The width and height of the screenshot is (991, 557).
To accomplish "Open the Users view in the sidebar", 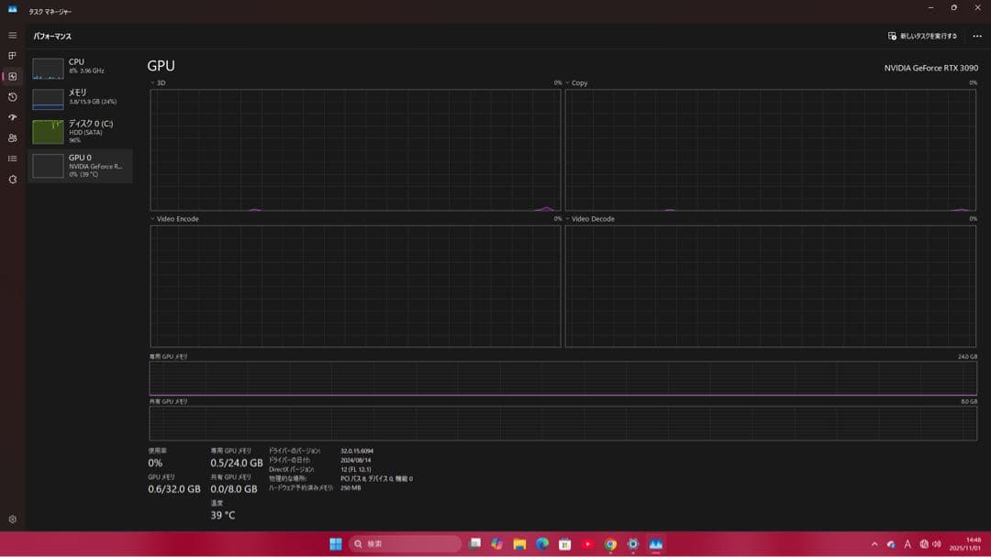I will pyautogui.click(x=12, y=137).
